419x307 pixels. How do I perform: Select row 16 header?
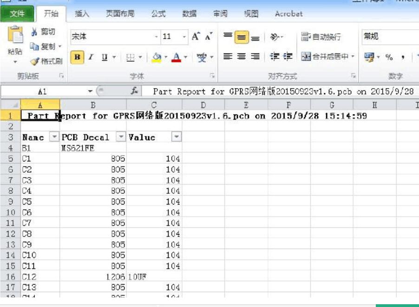click(10, 276)
